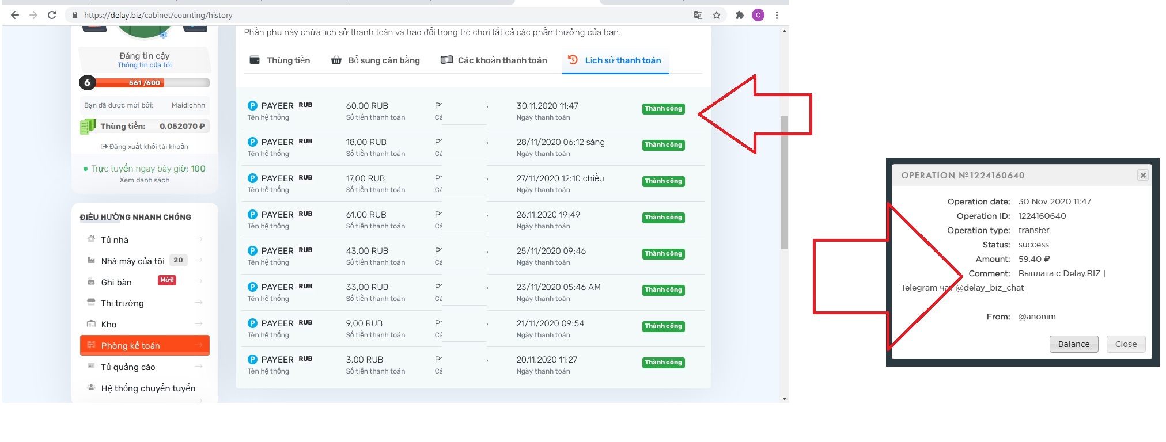Select the Các khoản thanh toán tab
1166x442 pixels.
494,60
